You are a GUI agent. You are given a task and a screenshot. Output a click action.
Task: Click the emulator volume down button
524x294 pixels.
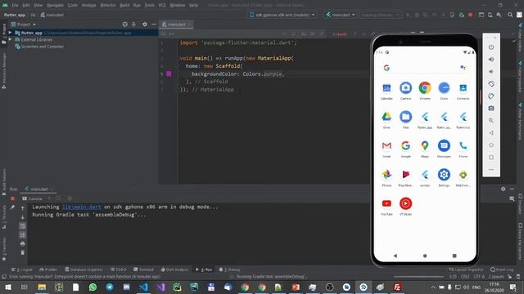(491, 72)
